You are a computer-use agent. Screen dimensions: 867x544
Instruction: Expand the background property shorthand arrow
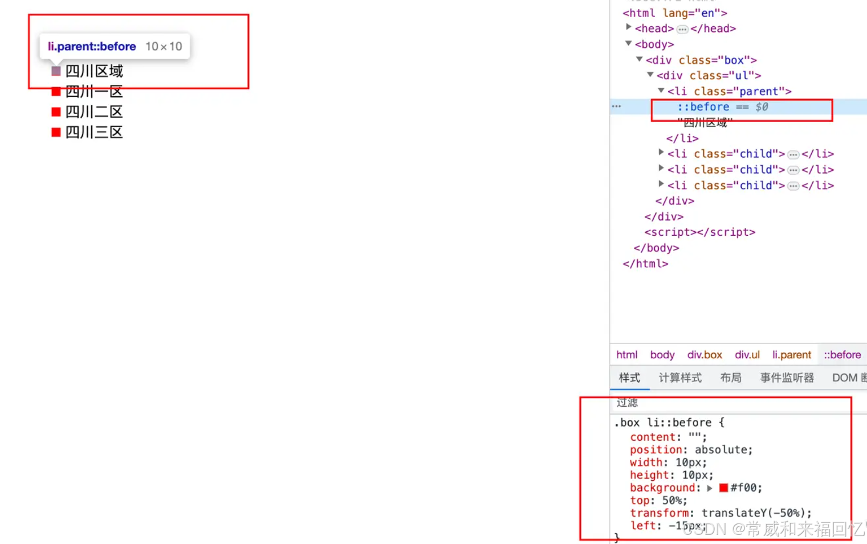click(x=710, y=488)
